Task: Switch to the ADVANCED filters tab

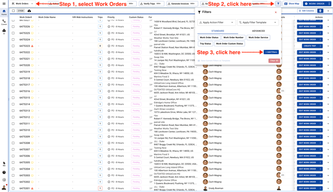Action: (258, 31)
